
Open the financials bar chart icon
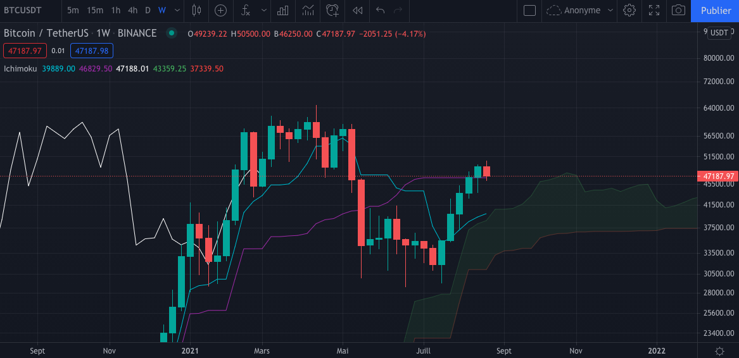click(283, 10)
